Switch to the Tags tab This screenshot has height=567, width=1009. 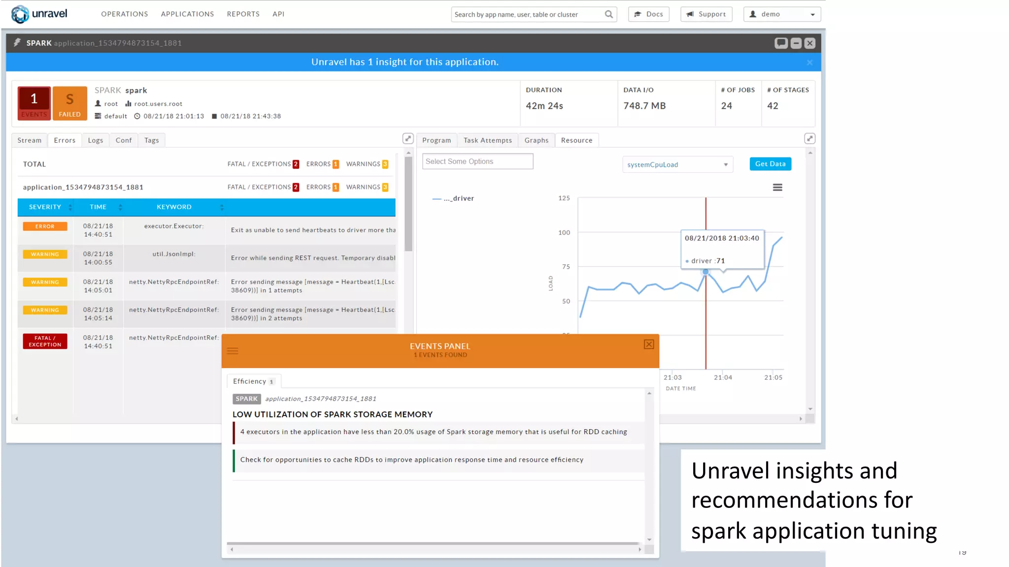(152, 140)
